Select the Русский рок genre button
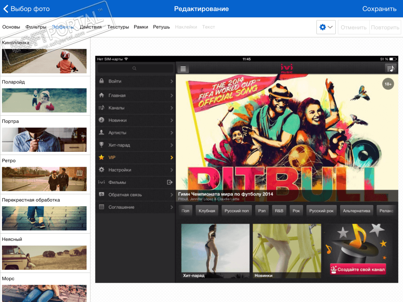403x302 pixels. click(x=321, y=211)
